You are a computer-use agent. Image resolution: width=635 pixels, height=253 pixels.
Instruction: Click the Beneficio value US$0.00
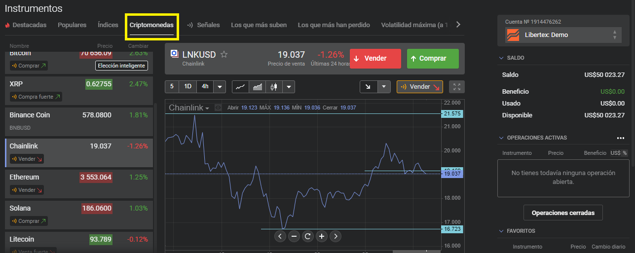612,91
